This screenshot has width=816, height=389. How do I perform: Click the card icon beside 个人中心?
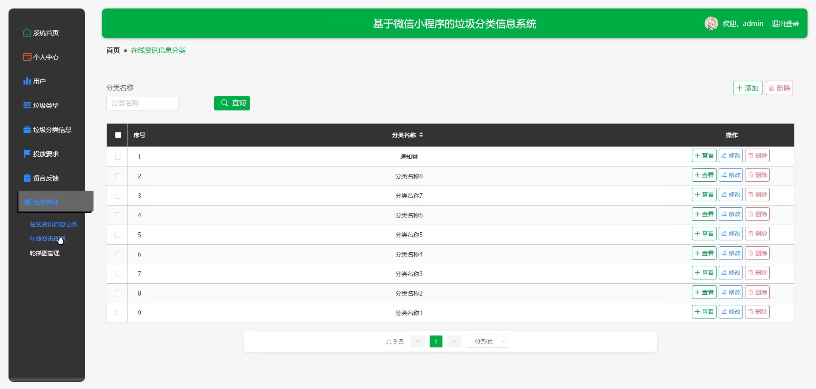point(27,57)
